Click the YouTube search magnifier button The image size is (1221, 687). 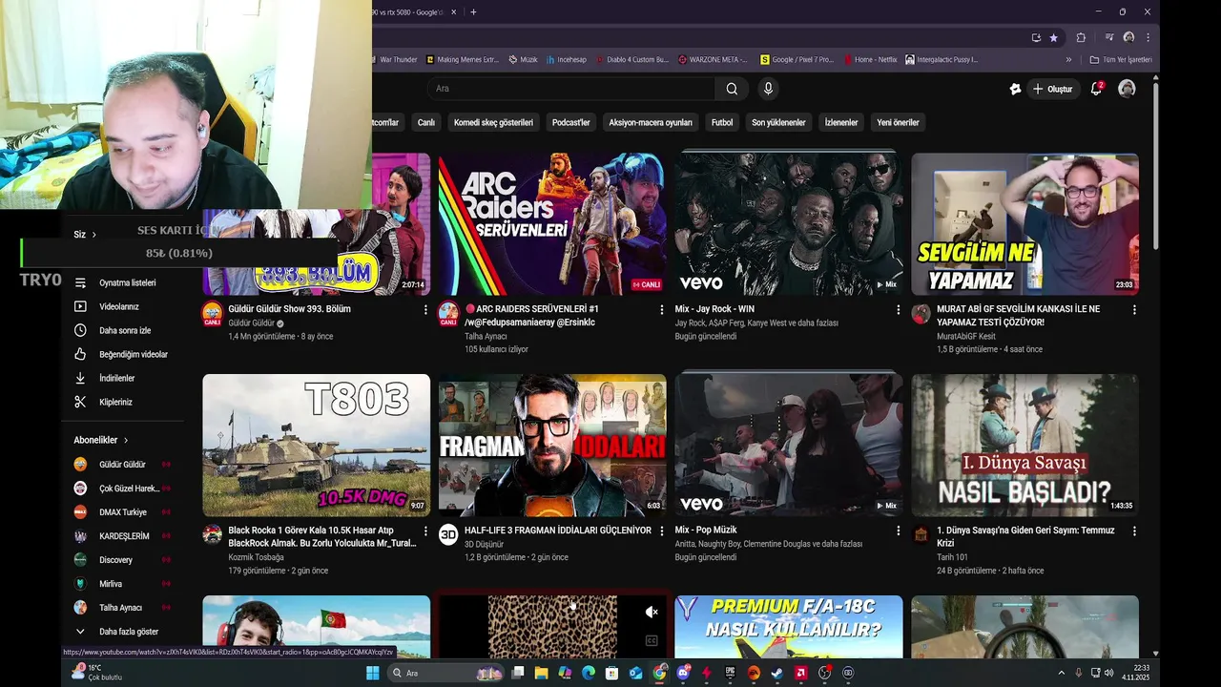732,89
